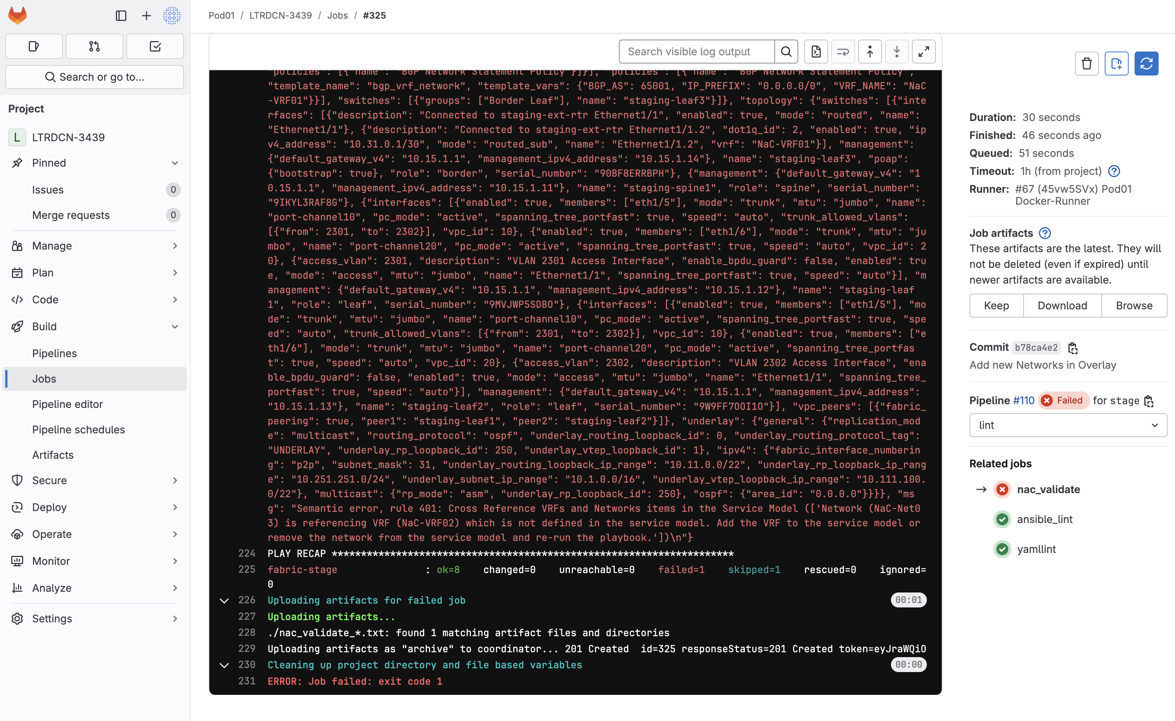Open Pipelines in sidebar

(x=95, y=353)
